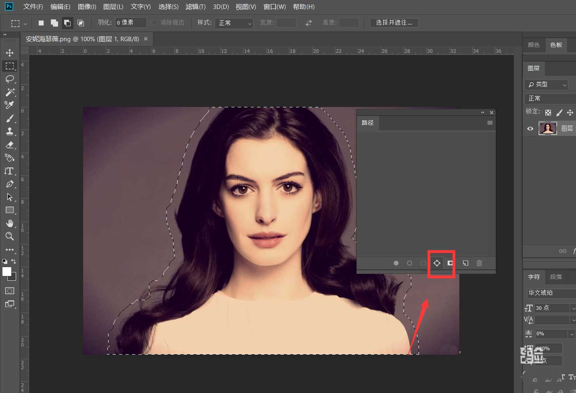This screenshot has width=576, height=393.
Task: Select the Lasso tool
Action: (x=10, y=79)
